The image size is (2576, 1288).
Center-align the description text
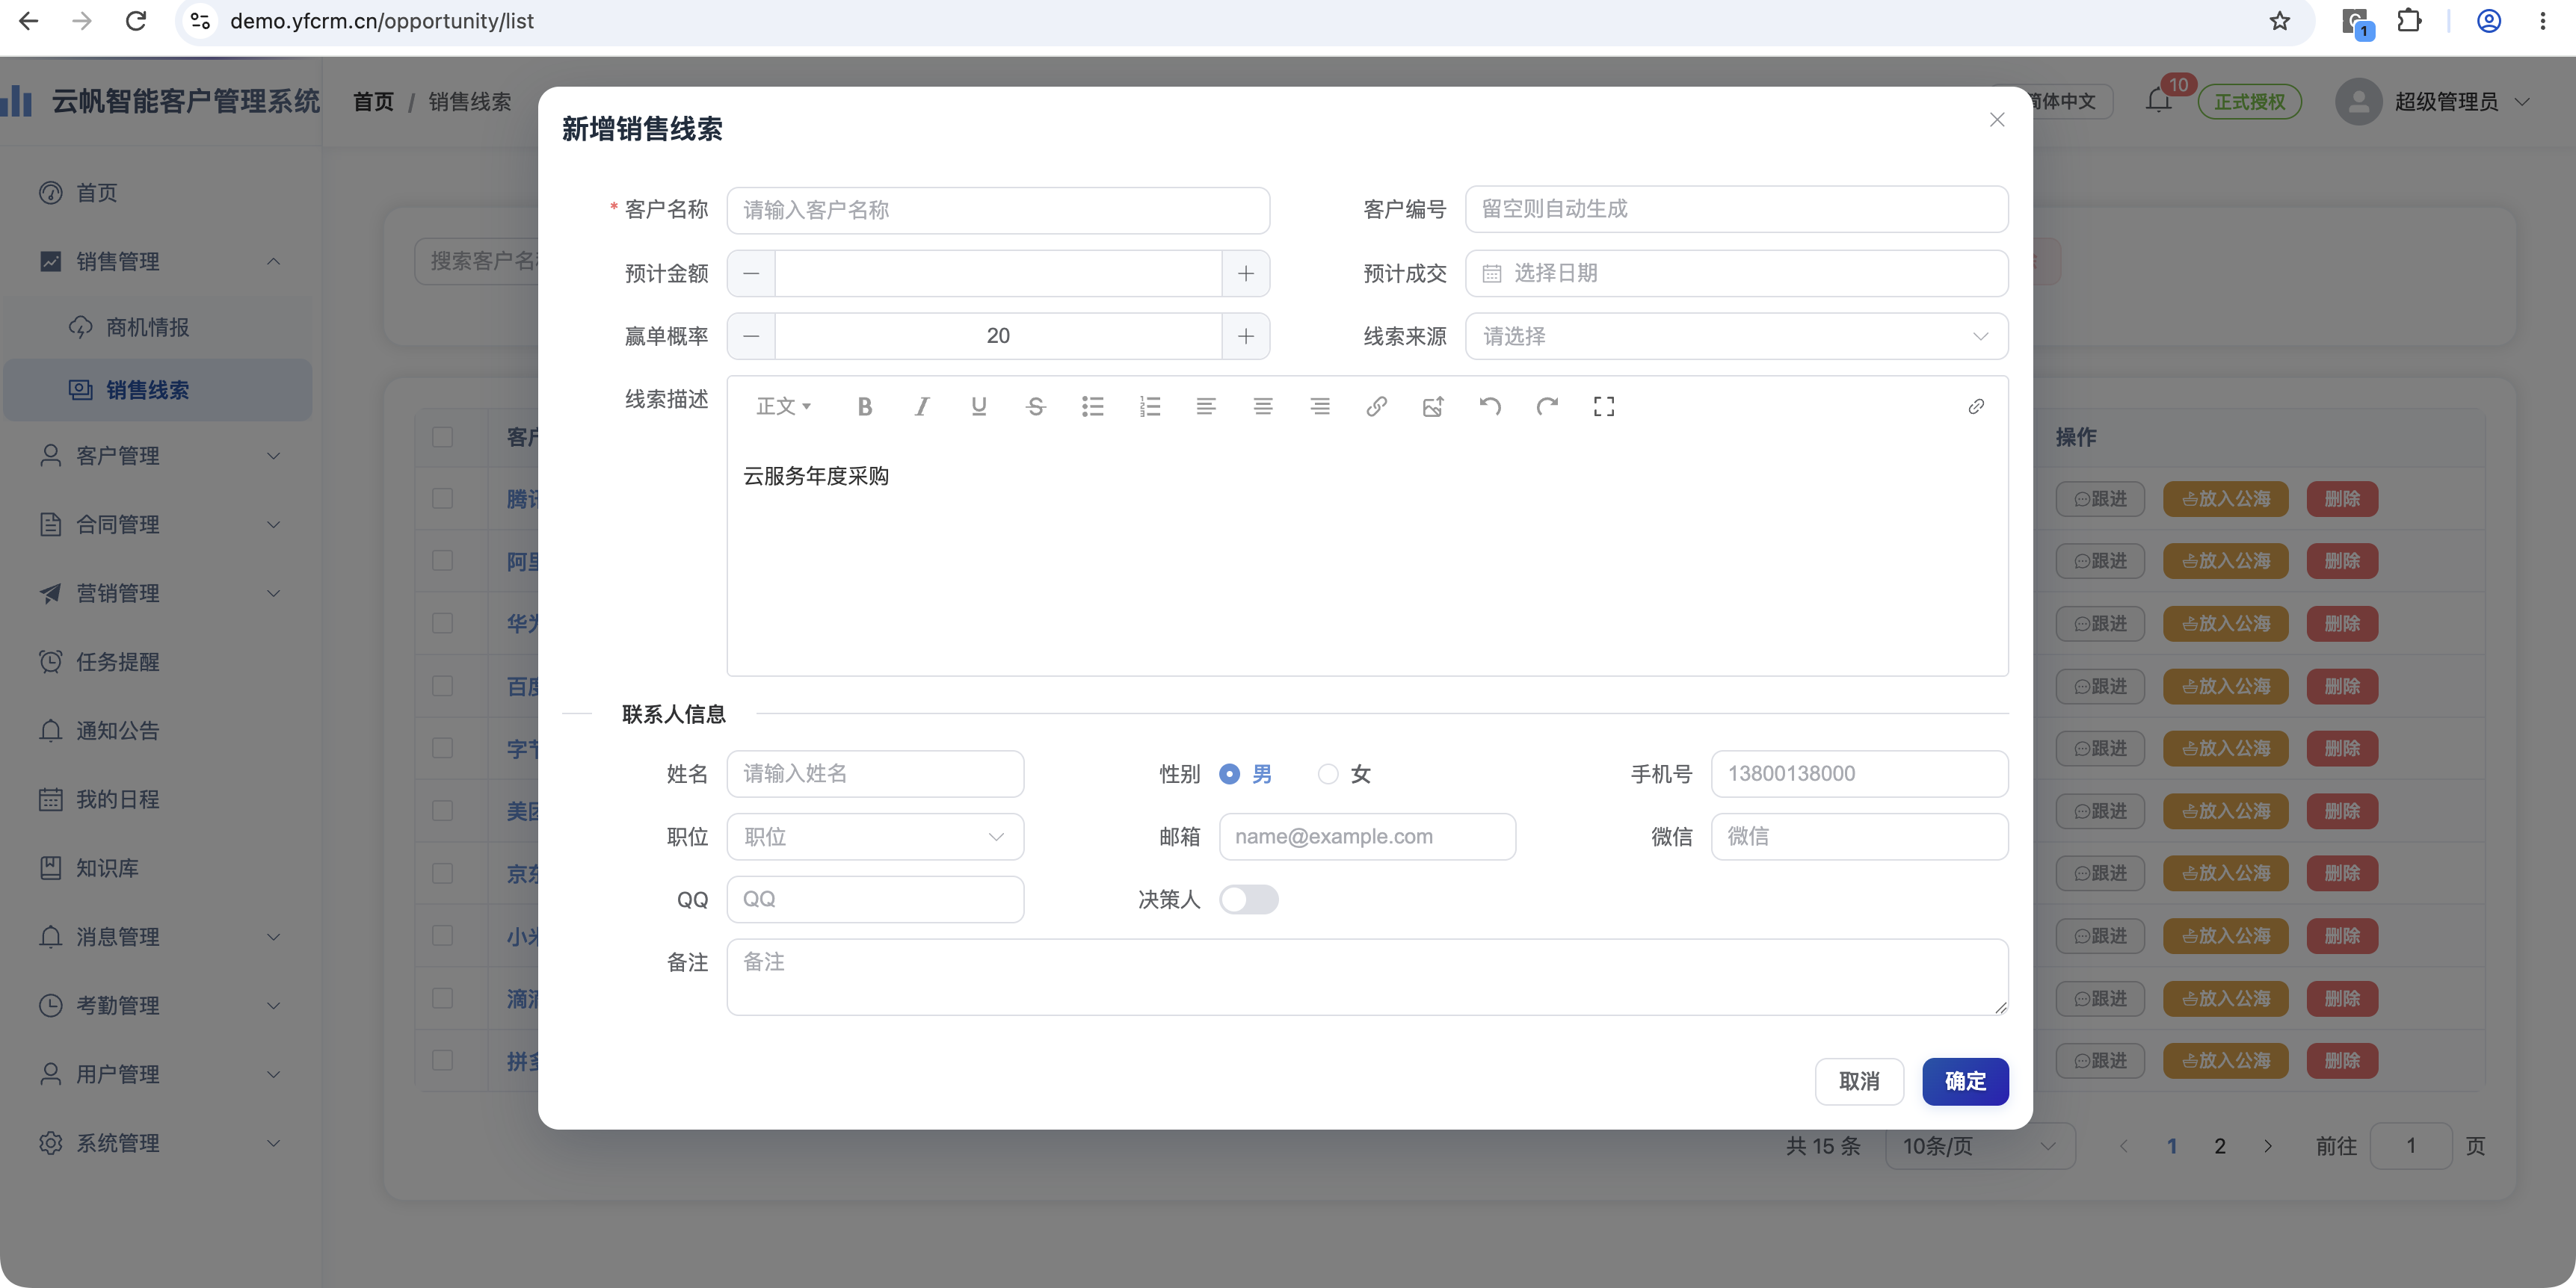tap(1263, 406)
